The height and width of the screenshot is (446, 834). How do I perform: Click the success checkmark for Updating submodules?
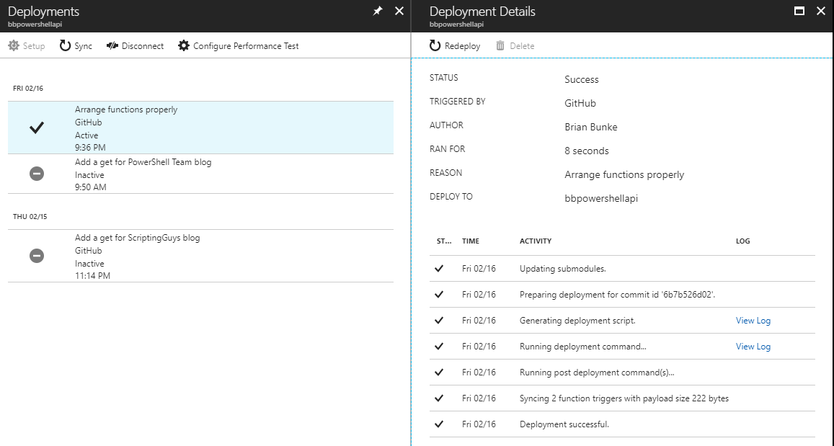(x=439, y=268)
